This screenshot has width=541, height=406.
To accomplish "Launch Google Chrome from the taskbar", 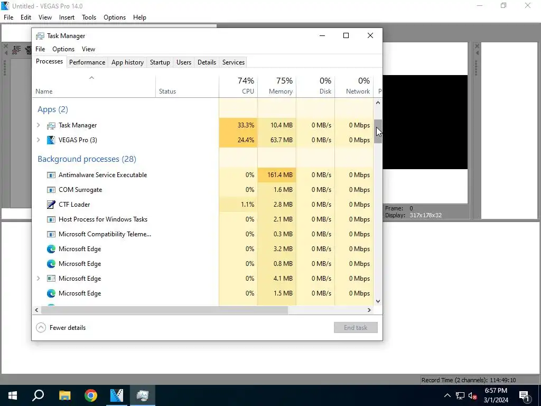I will [91, 395].
